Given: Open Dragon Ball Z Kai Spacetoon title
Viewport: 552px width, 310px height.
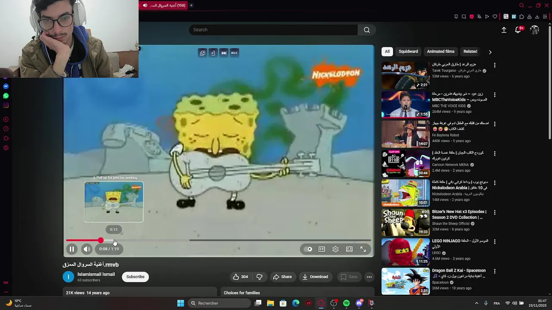Looking at the screenshot, I should pos(459,273).
